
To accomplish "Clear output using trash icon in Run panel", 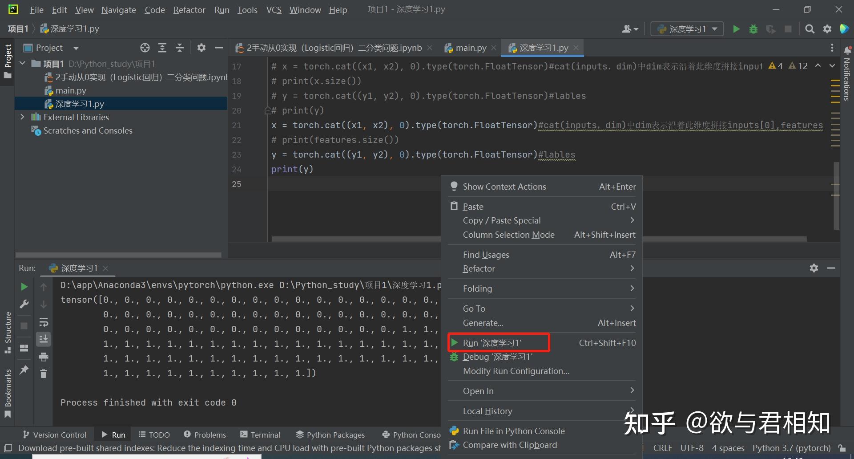I will pos(44,374).
